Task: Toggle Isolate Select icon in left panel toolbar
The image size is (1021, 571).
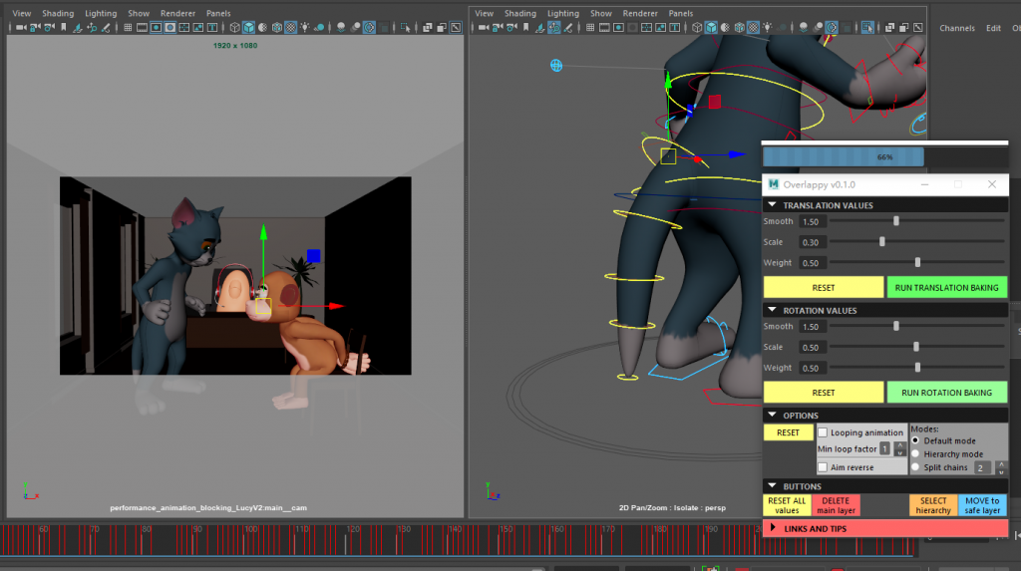Action: coord(406,27)
